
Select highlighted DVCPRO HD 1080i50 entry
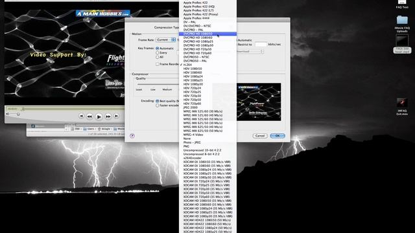pyautogui.click(x=207, y=34)
